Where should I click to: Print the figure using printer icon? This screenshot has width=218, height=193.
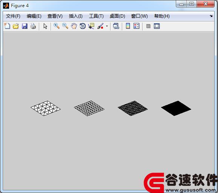33,26
